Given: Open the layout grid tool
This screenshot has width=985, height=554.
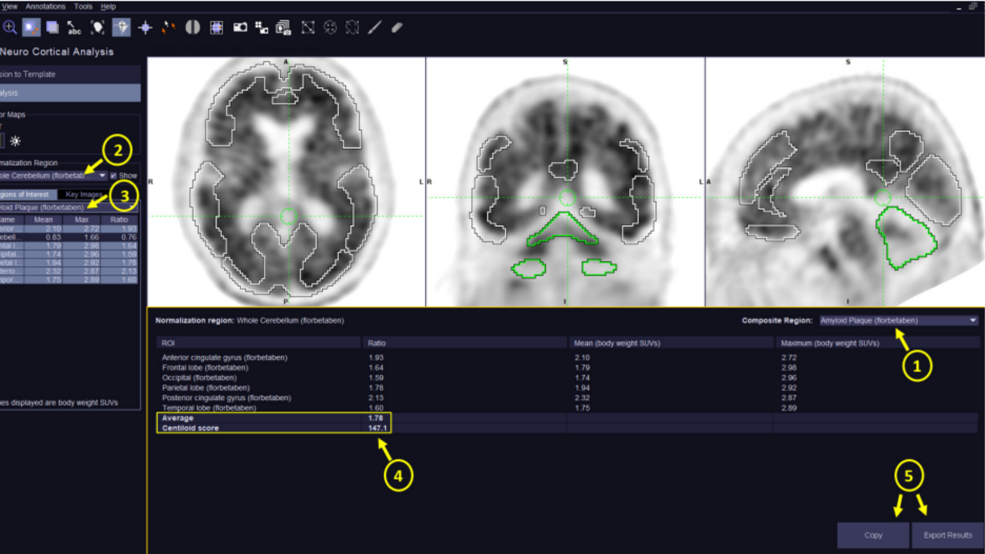Looking at the screenshot, I should coord(216,28).
